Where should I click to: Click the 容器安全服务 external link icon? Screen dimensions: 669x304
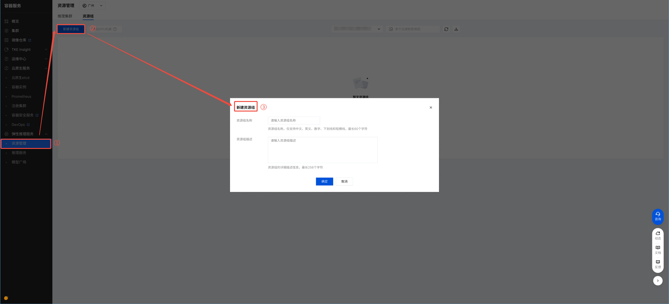[37, 115]
